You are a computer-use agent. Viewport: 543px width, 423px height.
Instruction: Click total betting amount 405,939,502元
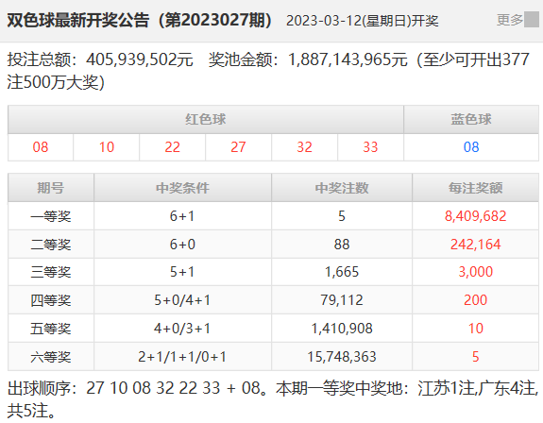[140, 59]
